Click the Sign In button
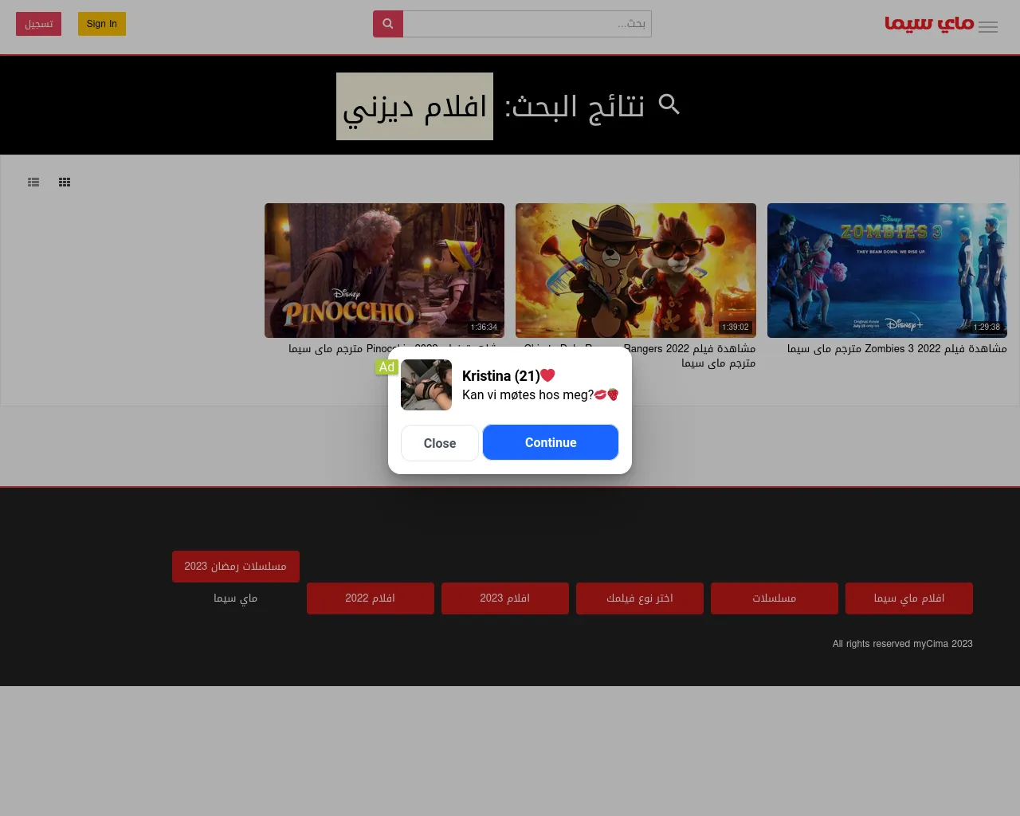The height and width of the screenshot is (816, 1020). [x=102, y=24]
